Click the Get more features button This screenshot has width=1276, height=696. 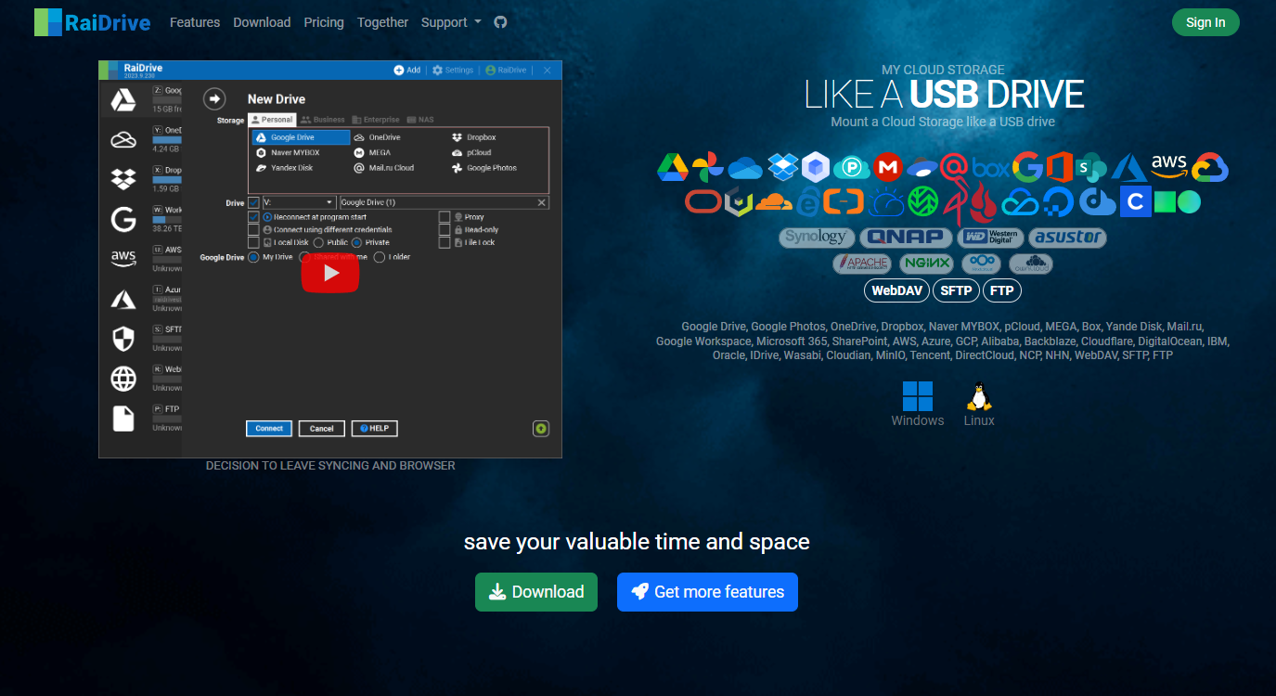707,592
